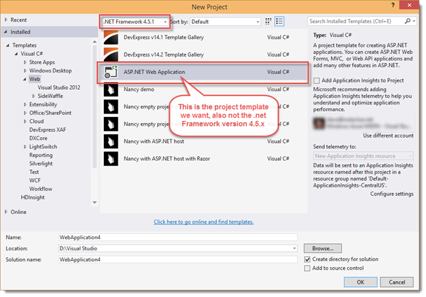
Task: Expand the SideWaffle node
Action: point(33,96)
